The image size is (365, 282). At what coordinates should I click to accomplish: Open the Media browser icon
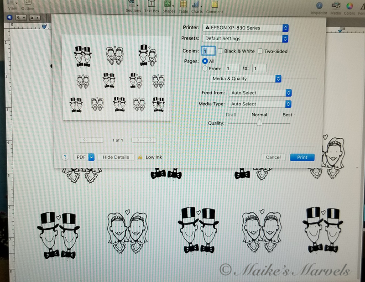tap(336, 5)
